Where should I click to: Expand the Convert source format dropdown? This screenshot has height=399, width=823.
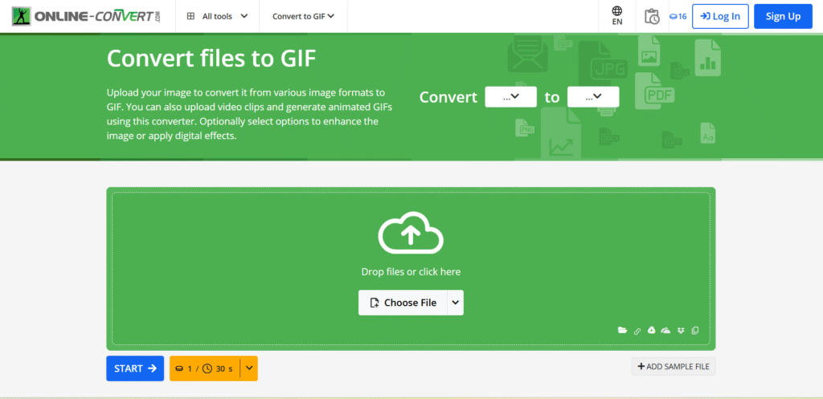[x=510, y=97]
